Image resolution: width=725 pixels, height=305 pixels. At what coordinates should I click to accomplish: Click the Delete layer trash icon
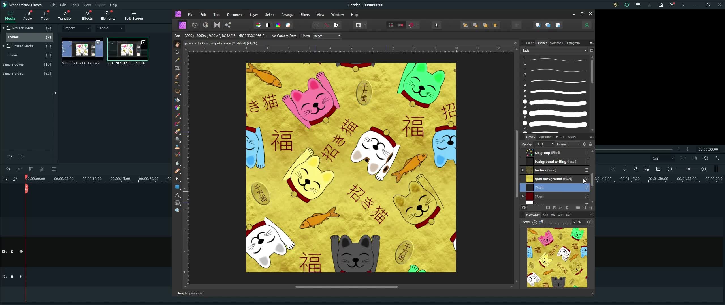tap(591, 208)
